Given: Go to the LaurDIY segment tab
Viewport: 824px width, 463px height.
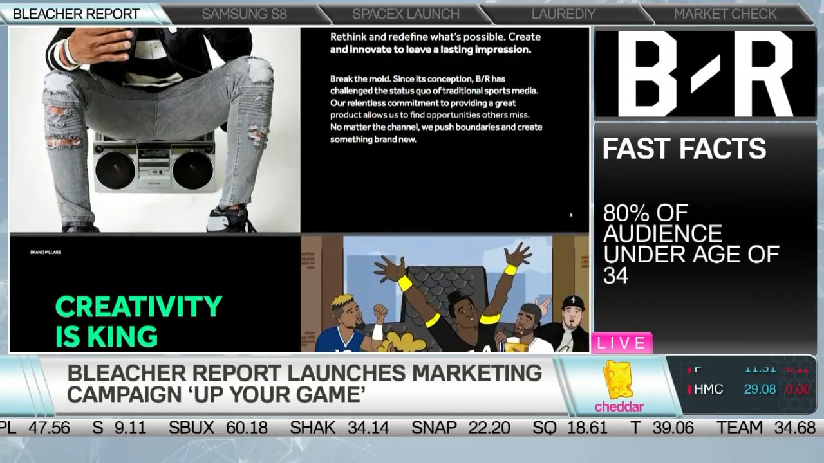Looking at the screenshot, I should (564, 14).
